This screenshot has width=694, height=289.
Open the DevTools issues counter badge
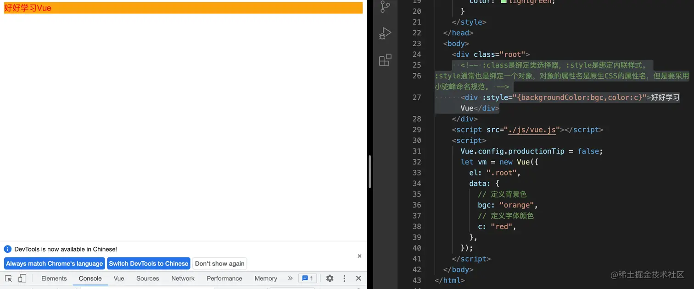point(308,278)
